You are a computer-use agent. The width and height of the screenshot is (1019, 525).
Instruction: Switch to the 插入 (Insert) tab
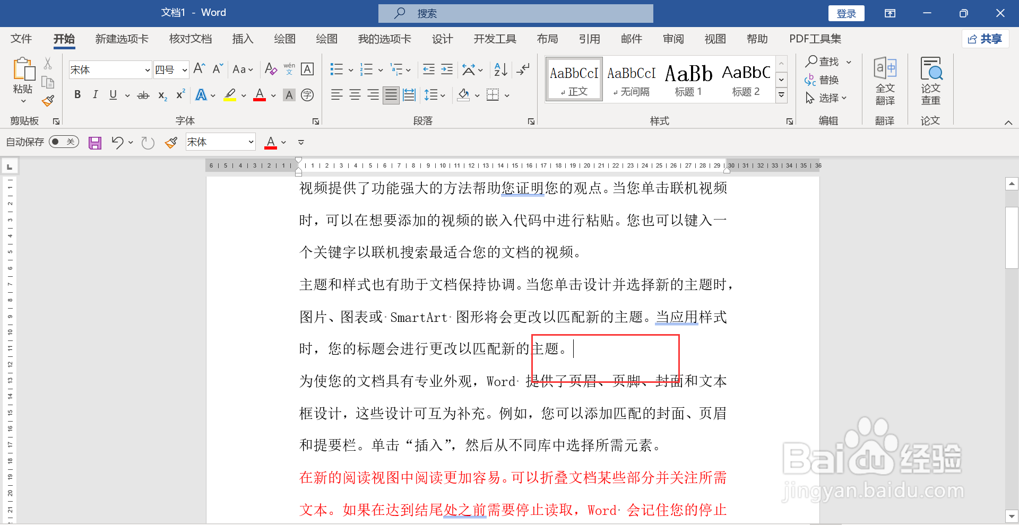243,39
